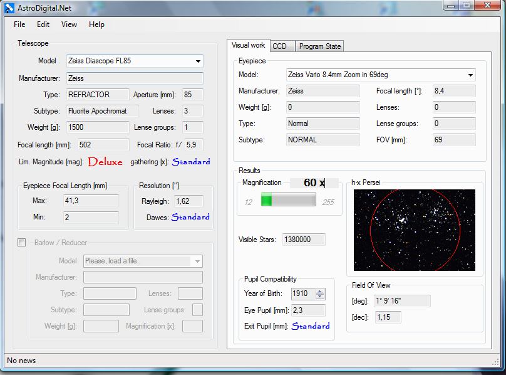Open the File menu
This screenshot has height=375, width=506.
19,24
